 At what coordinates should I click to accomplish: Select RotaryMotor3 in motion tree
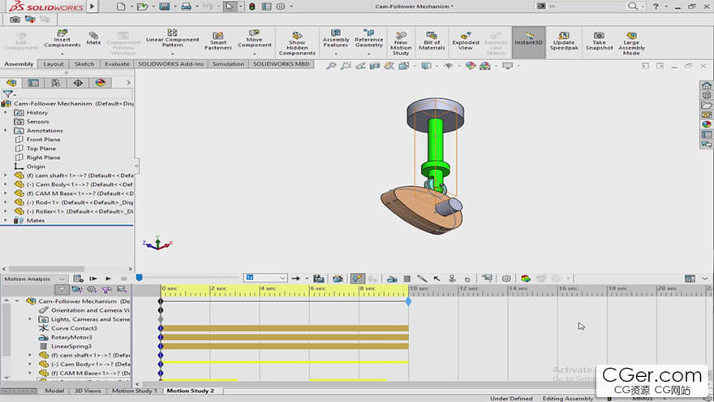66,337
